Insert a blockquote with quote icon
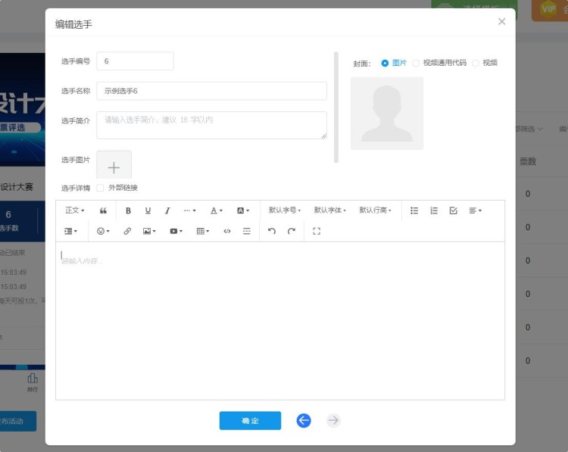This screenshot has width=568, height=452. 103,210
